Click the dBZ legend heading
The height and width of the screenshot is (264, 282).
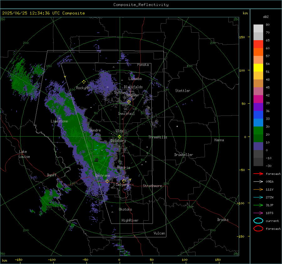tap(266, 17)
